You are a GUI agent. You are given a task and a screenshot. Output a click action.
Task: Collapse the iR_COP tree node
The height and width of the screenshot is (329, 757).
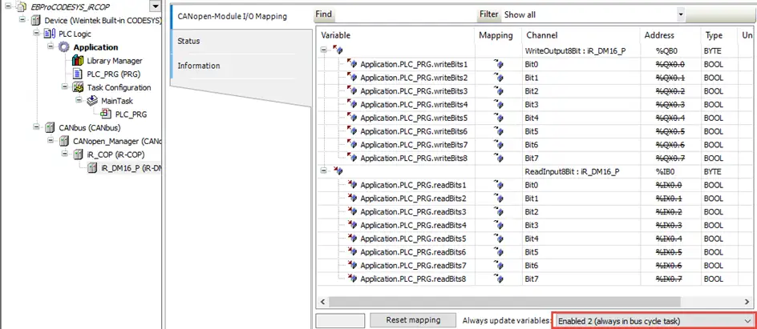[65, 154]
